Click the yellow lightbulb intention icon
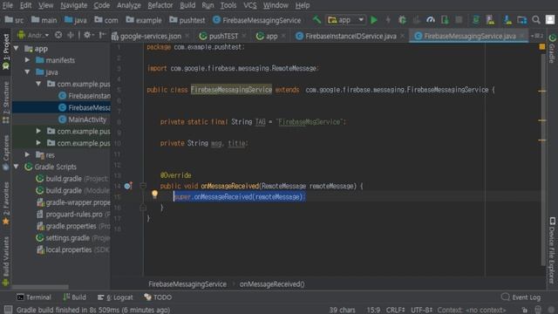Screen dimensions: 558x314 click(154, 194)
